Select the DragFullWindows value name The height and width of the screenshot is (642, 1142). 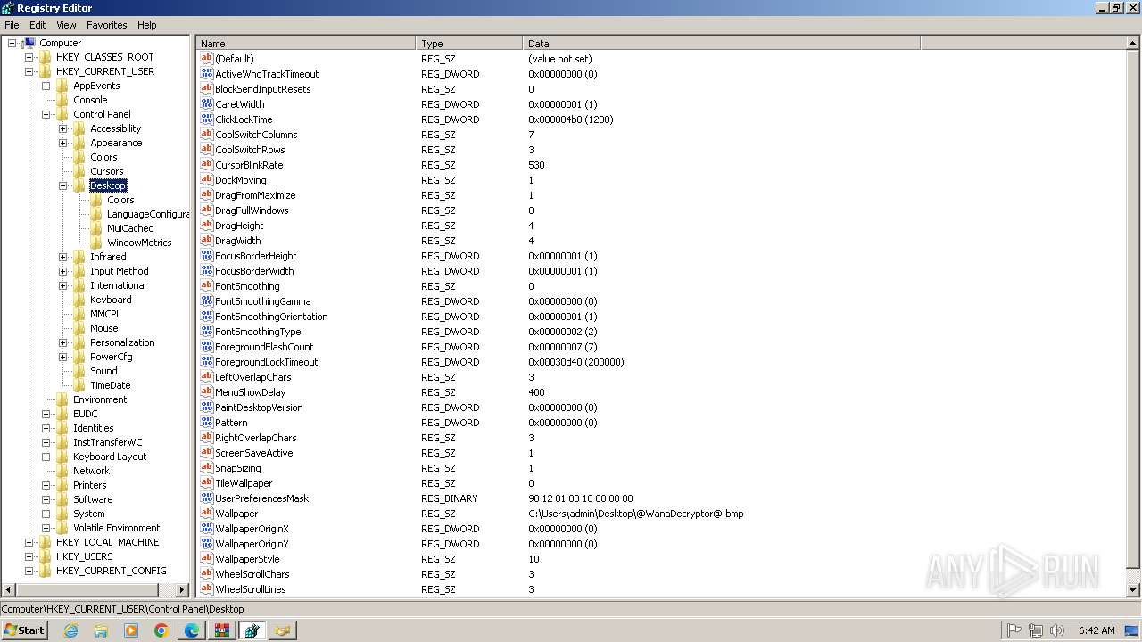click(x=252, y=210)
